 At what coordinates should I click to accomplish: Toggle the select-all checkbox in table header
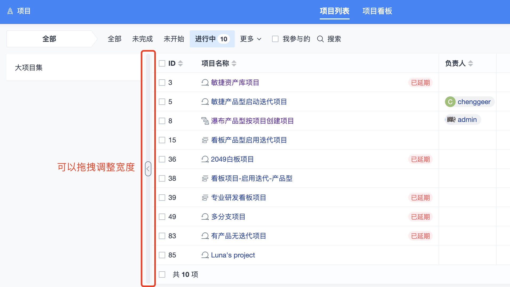(x=162, y=63)
